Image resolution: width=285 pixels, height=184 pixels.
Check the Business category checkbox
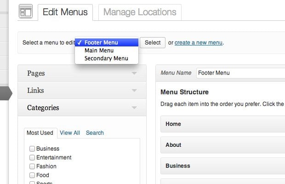point(32,149)
